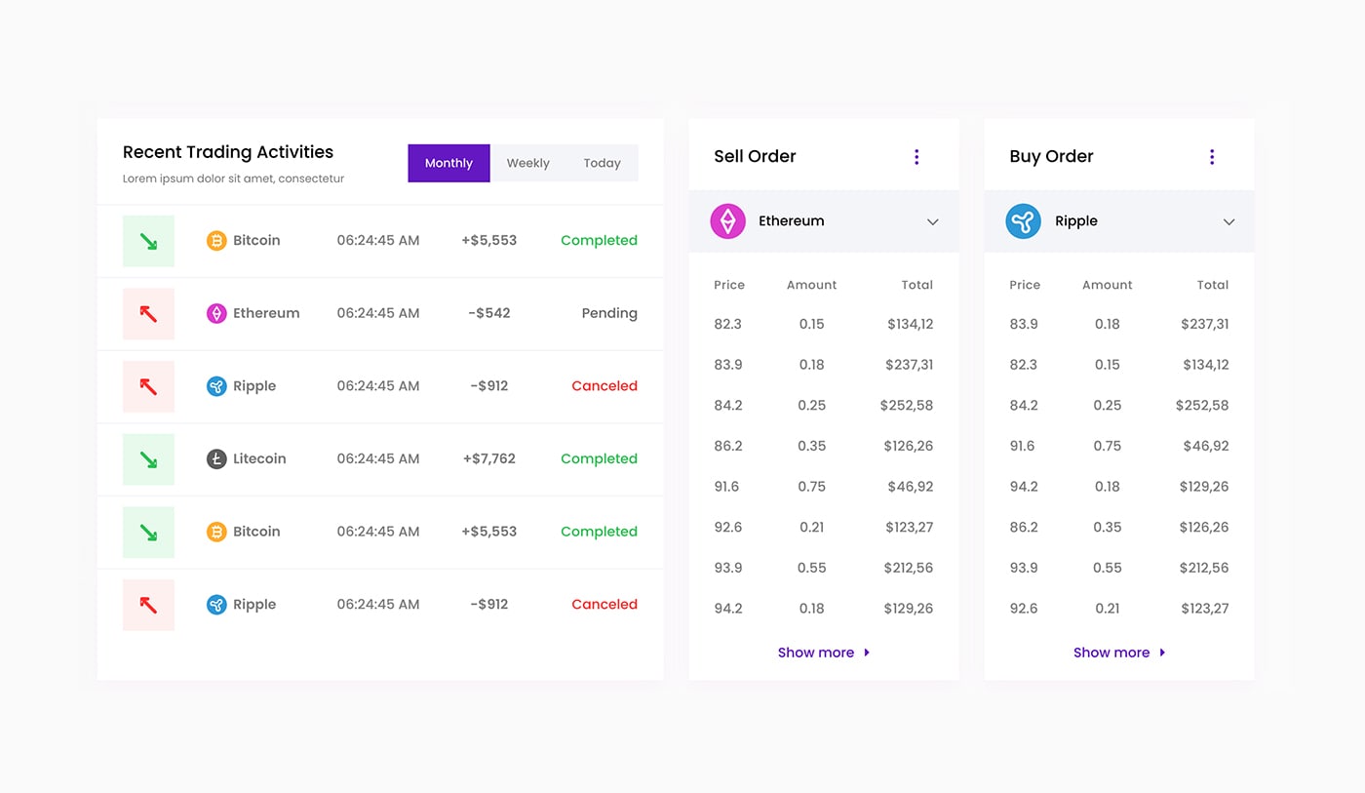Screen dimensions: 1365x793
Task: Expand the Ethereum dropdown chevron in Sell Order
Action: (932, 222)
